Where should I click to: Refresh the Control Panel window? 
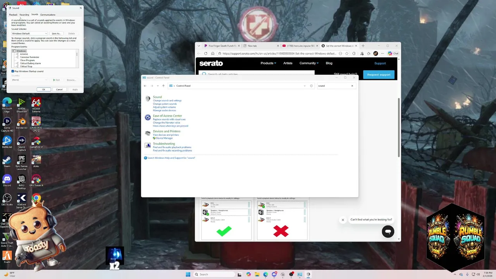coord(311,86)
